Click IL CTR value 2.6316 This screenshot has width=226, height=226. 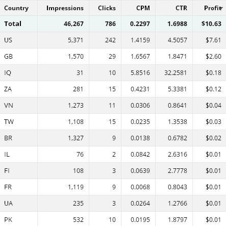tap(178, 155)
